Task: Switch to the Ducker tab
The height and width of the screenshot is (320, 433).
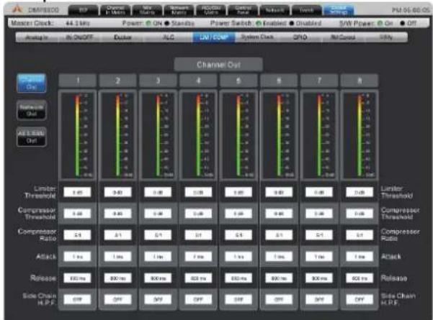Action: point(123,37)
